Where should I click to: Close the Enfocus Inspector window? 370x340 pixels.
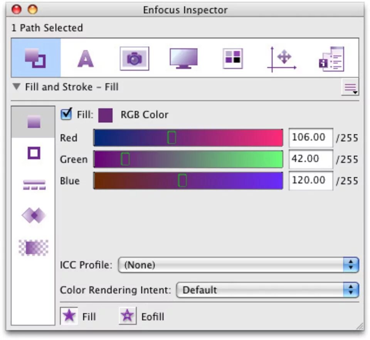click(17, 10)
